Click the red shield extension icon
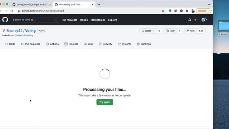The width and height of the screenshot is (229, 129). click(x=181, y=11)
